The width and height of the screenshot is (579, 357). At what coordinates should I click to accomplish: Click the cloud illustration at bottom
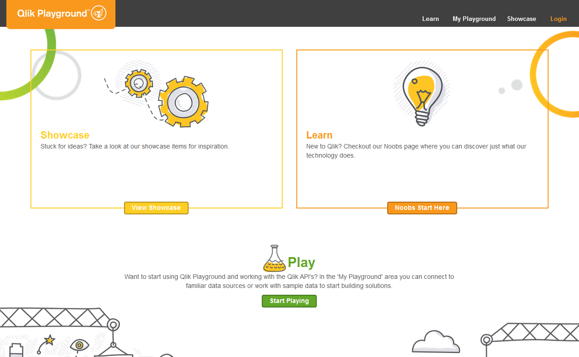click(x=436, y=342)
